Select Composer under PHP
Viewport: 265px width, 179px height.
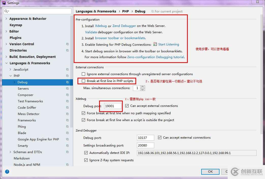tap(25, 95)
